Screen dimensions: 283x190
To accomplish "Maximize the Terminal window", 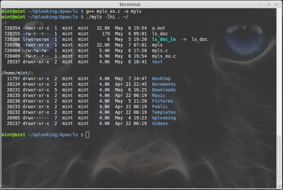I will 269,5.
